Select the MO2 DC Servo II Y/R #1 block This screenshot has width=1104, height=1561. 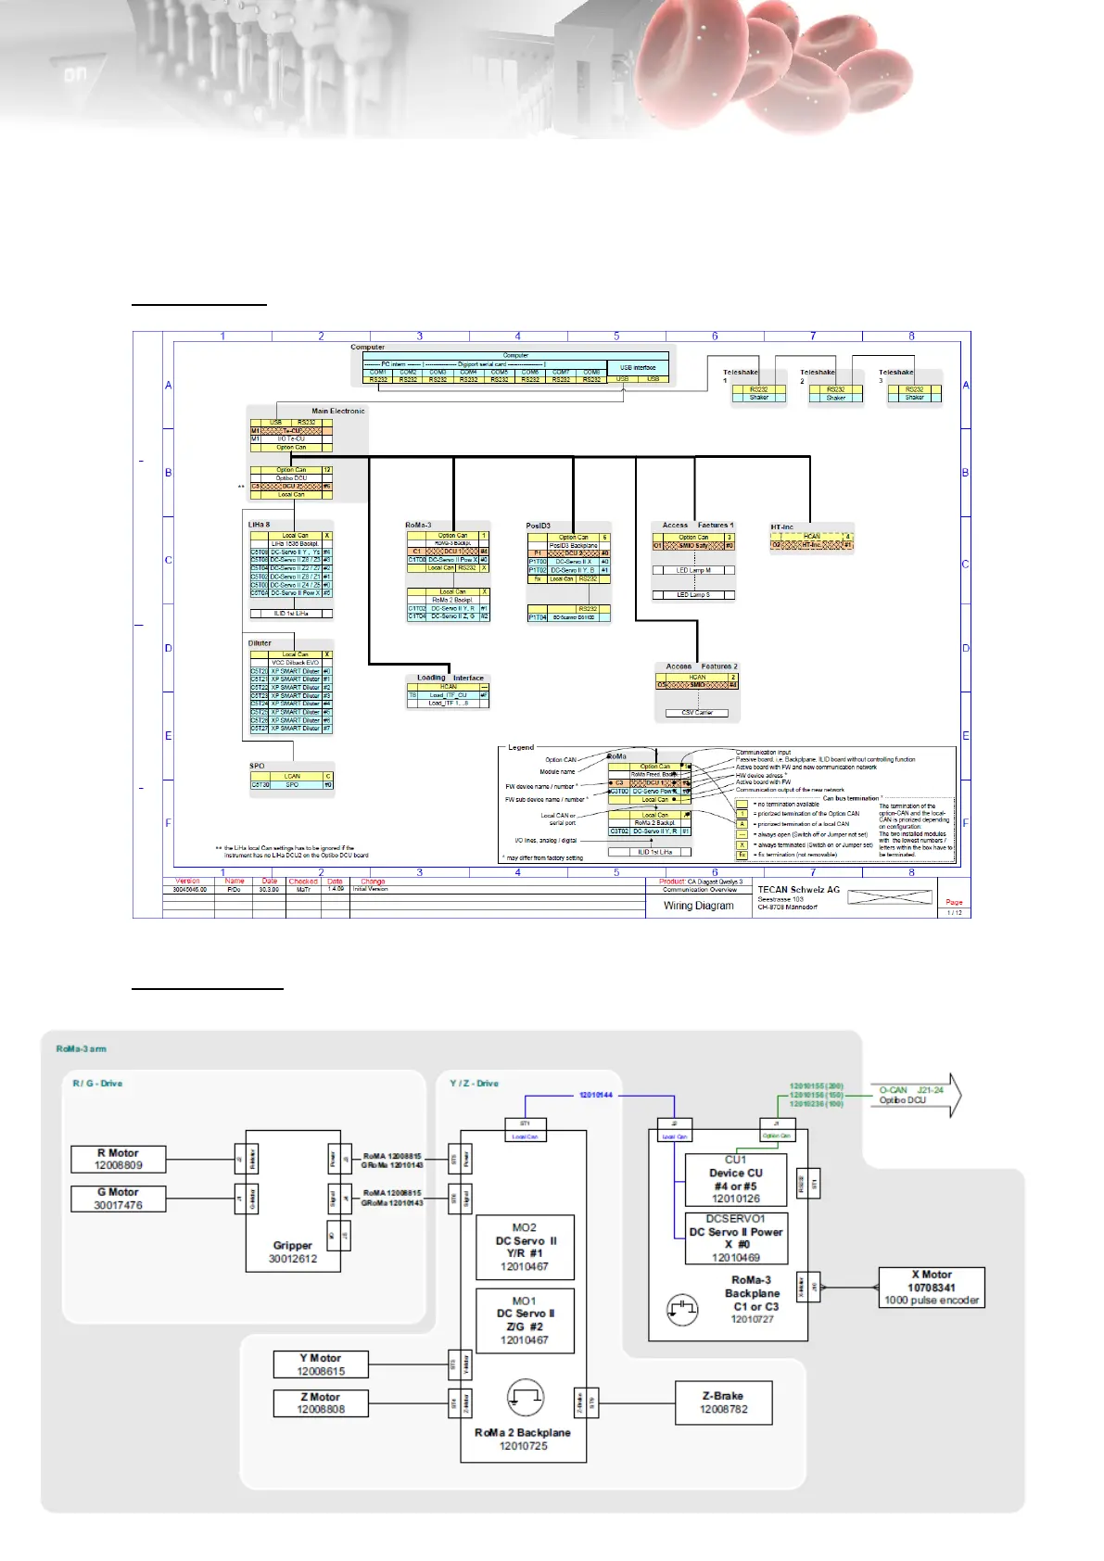(x=525, y=1247)
